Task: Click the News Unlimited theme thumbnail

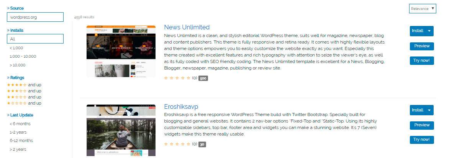Action: 121,51
